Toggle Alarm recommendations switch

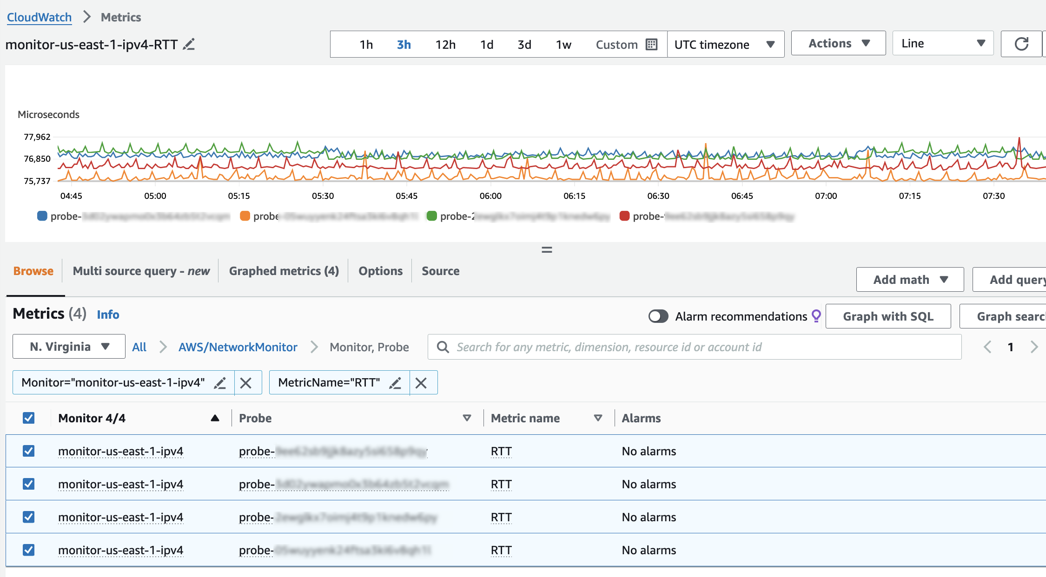pos(658,316)
